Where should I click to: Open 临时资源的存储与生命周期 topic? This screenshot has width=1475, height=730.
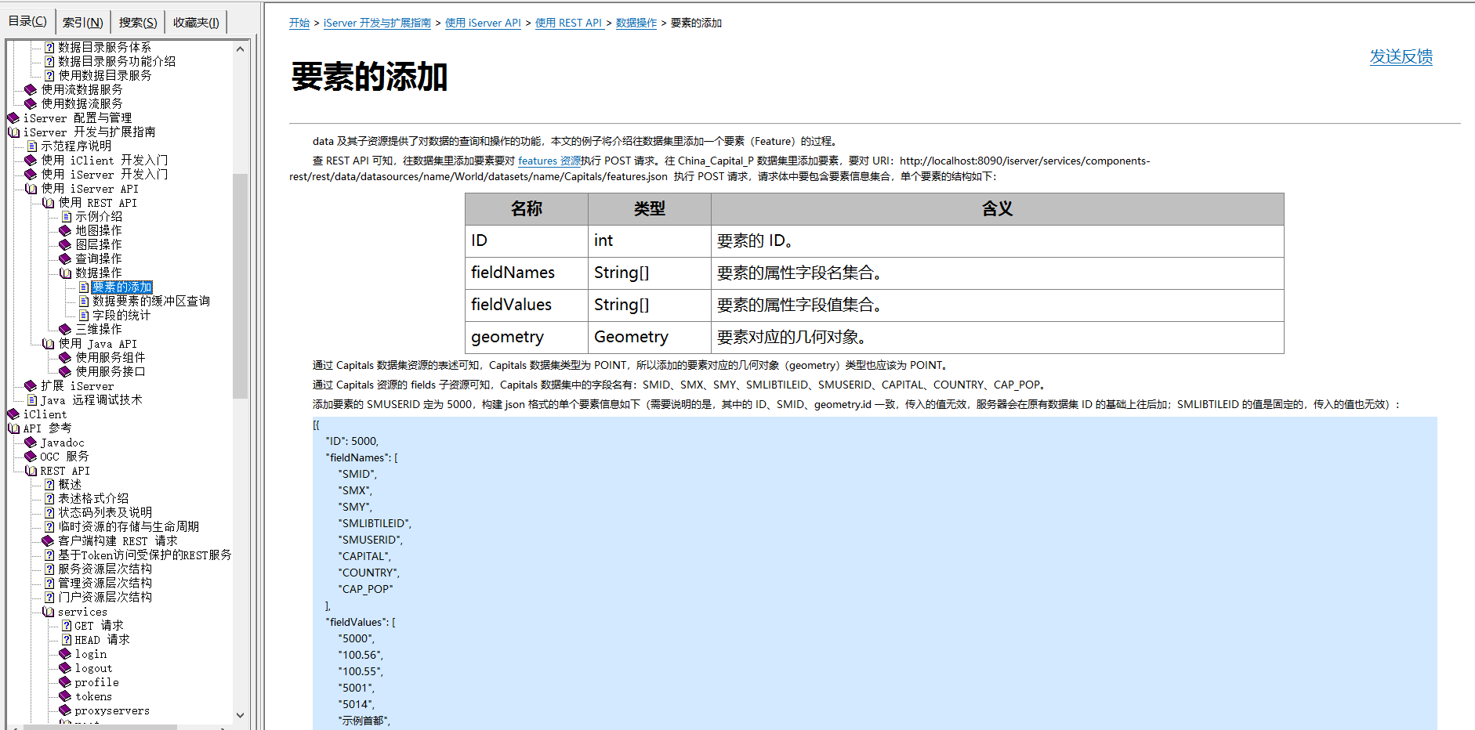pos(129,527)
